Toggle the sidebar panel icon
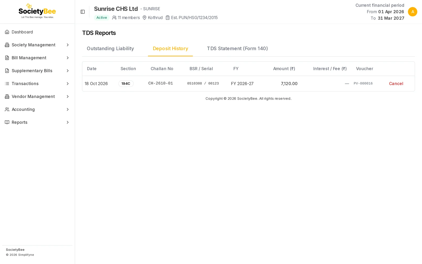Viewport: 422px width, 264px height. 83,12
